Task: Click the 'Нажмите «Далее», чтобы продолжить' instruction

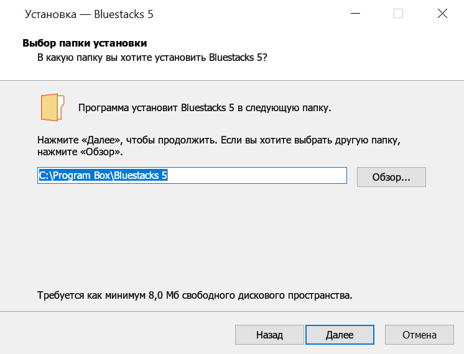Action: [128, 140]
